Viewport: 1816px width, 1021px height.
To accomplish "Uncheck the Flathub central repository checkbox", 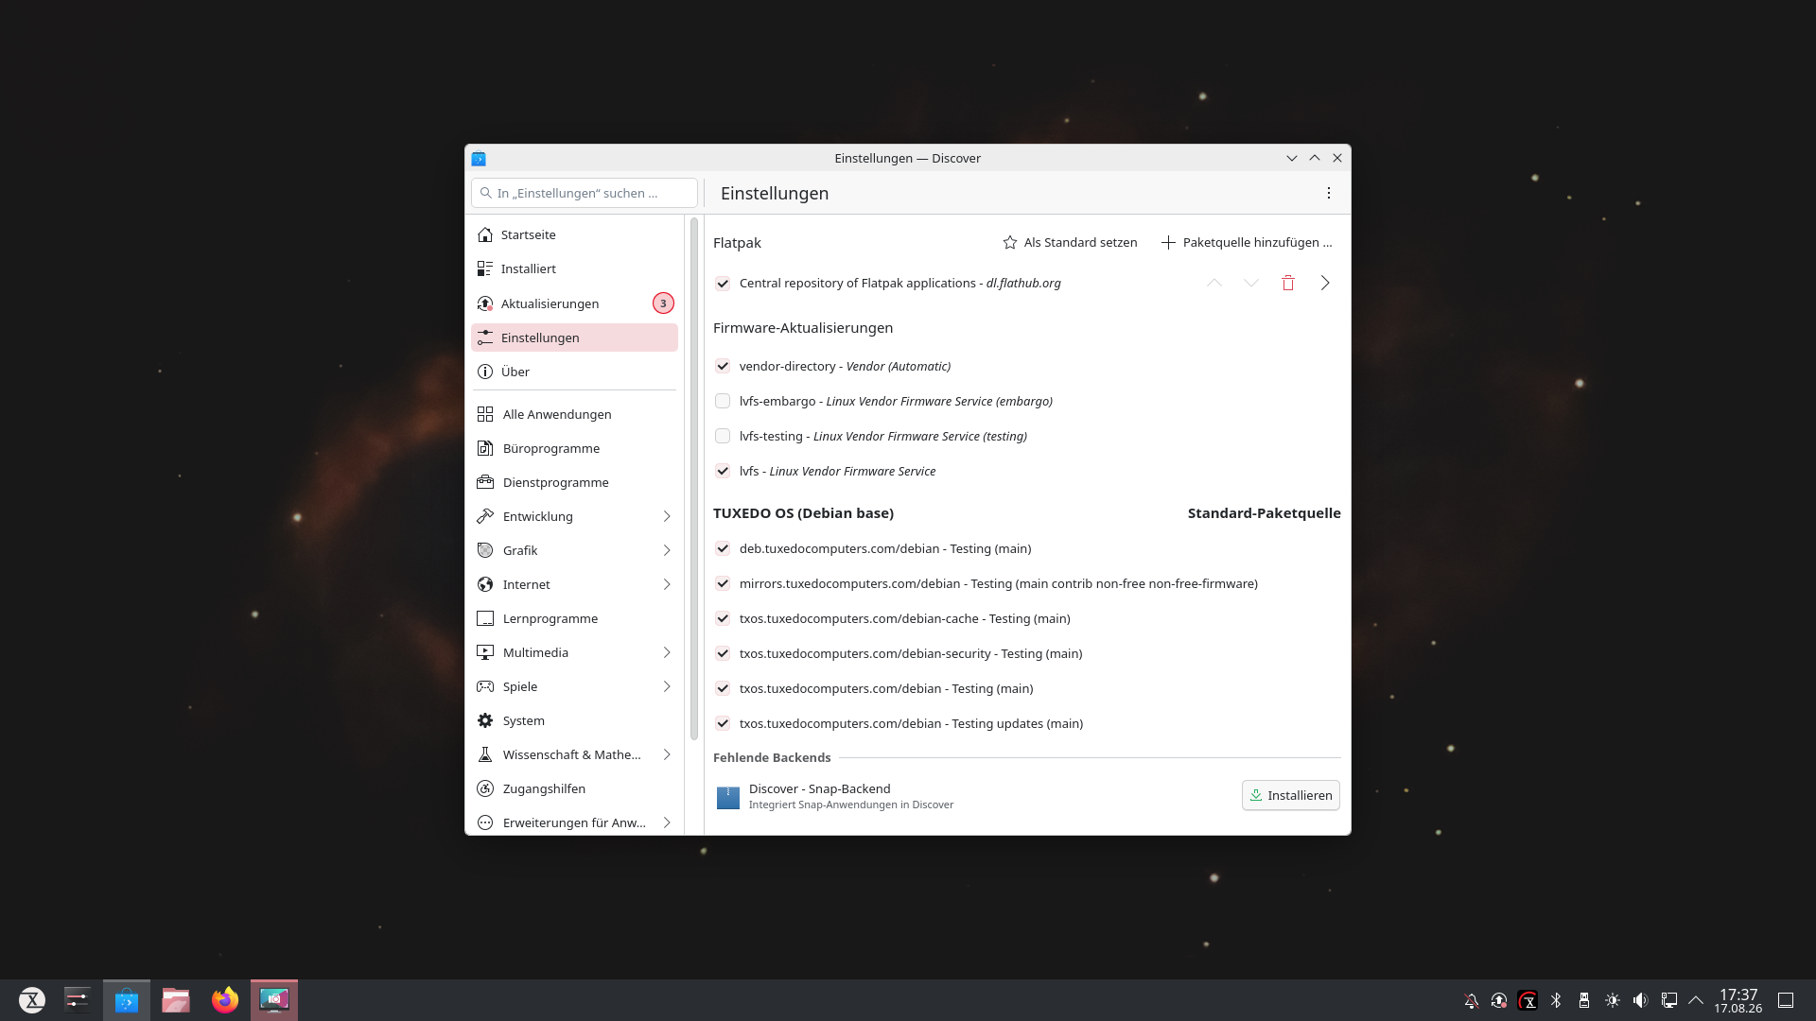I will click(x=723, y=284).
